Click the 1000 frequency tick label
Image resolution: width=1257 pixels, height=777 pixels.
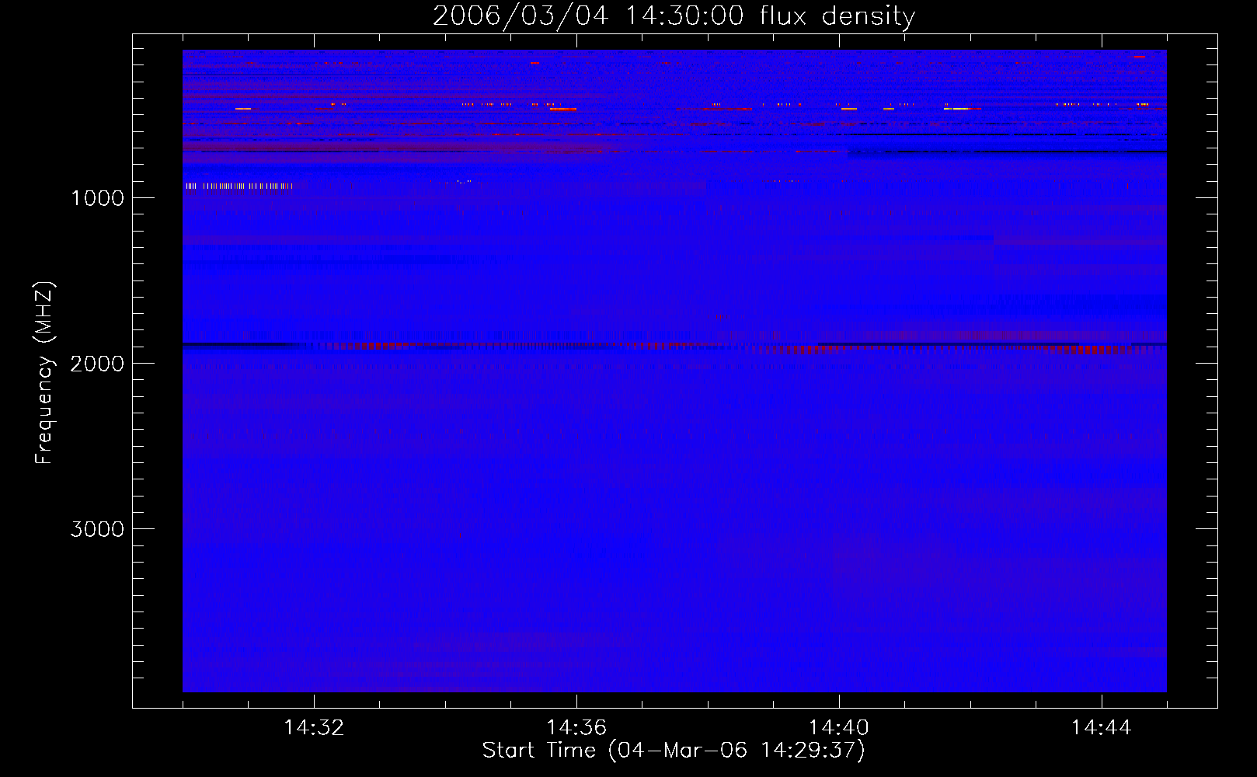click(97, 198)
